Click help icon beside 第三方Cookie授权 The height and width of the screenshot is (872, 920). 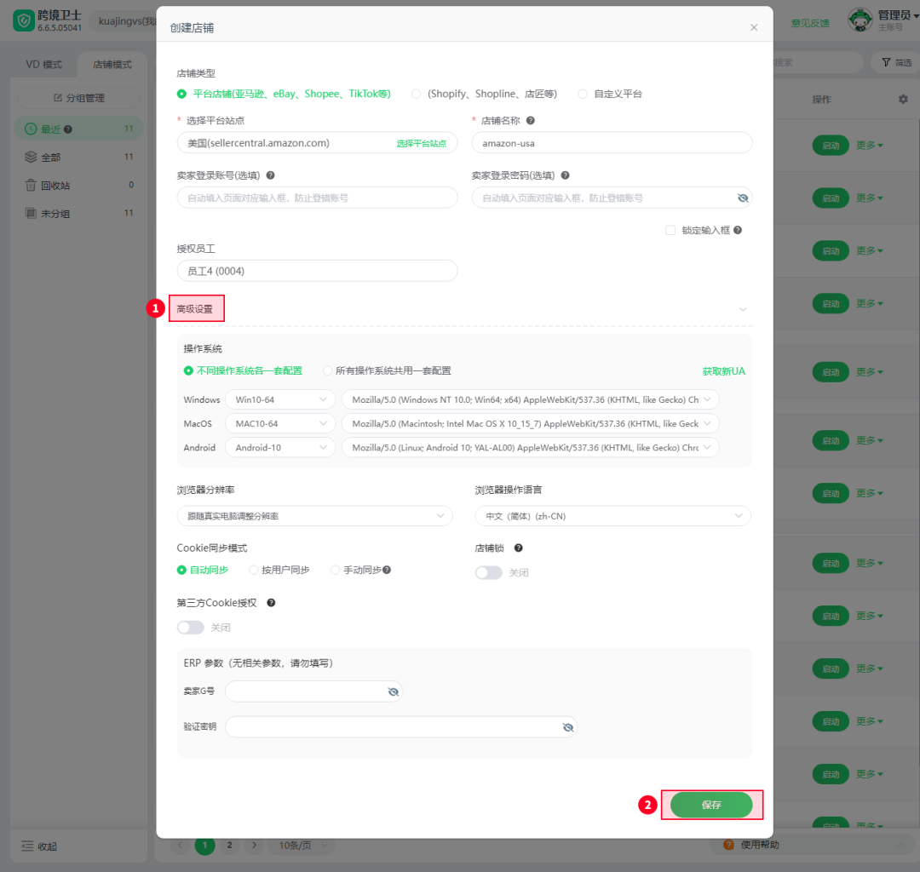(x=271, y=603)
